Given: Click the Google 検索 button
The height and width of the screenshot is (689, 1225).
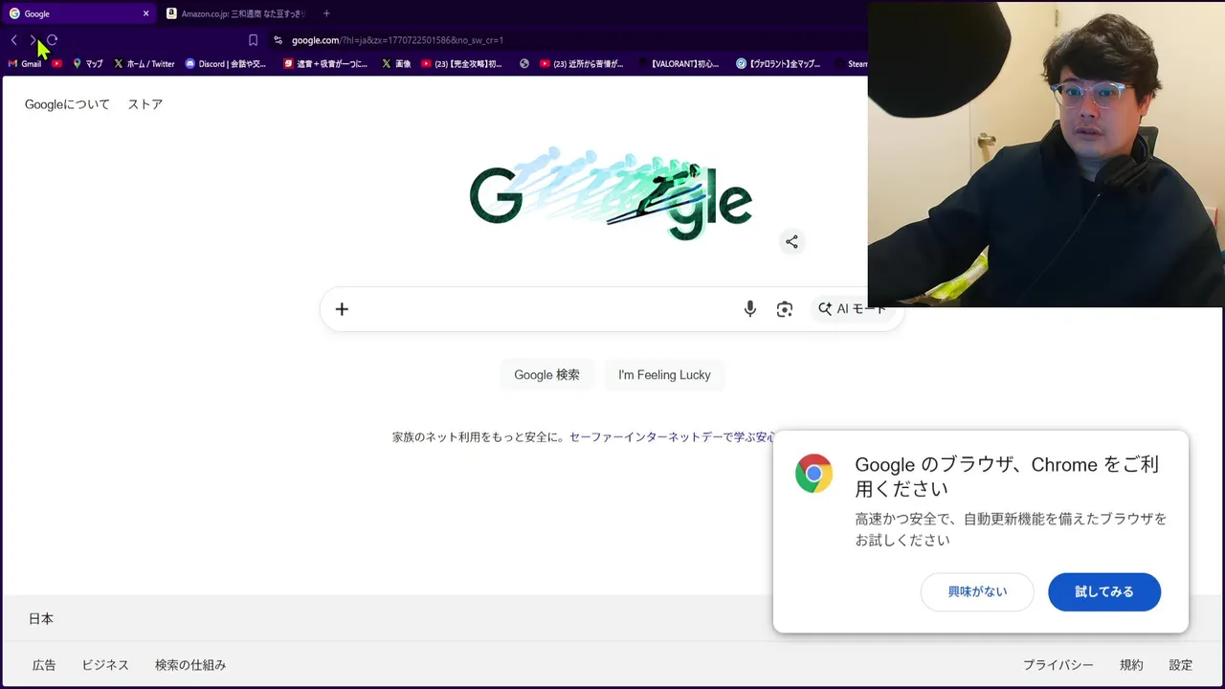Looking at the screenshot, I should tap(546, 375).
